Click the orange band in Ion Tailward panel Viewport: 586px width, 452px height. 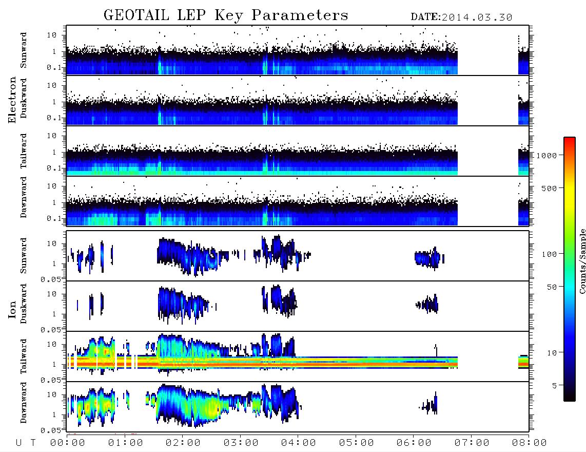262,364
